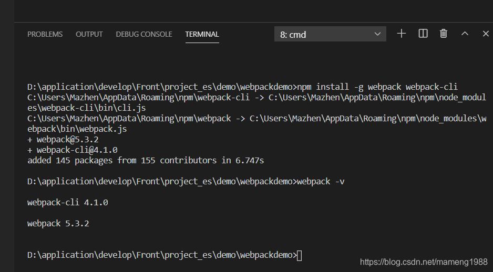Click the 'webpack-cli 4.1.0' version output
493x272 pixels.
[x=68, y=203]
